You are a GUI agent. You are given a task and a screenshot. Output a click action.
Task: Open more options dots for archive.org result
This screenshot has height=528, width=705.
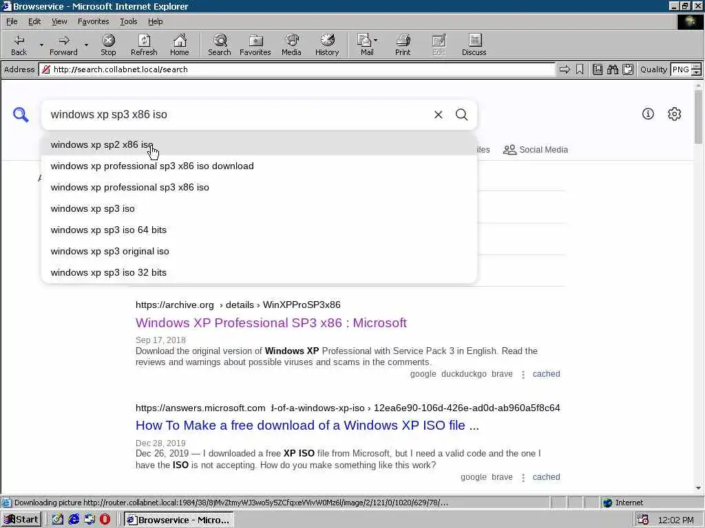click(x=523, y=375)
